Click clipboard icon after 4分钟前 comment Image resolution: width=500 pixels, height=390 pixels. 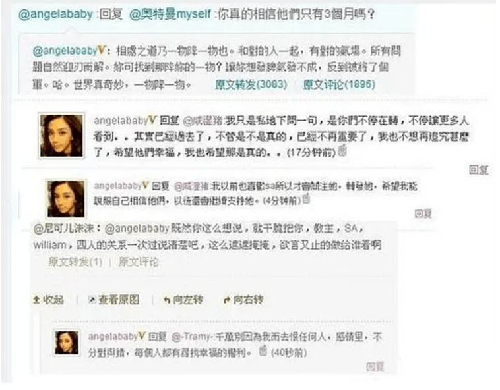coord(305,198)
